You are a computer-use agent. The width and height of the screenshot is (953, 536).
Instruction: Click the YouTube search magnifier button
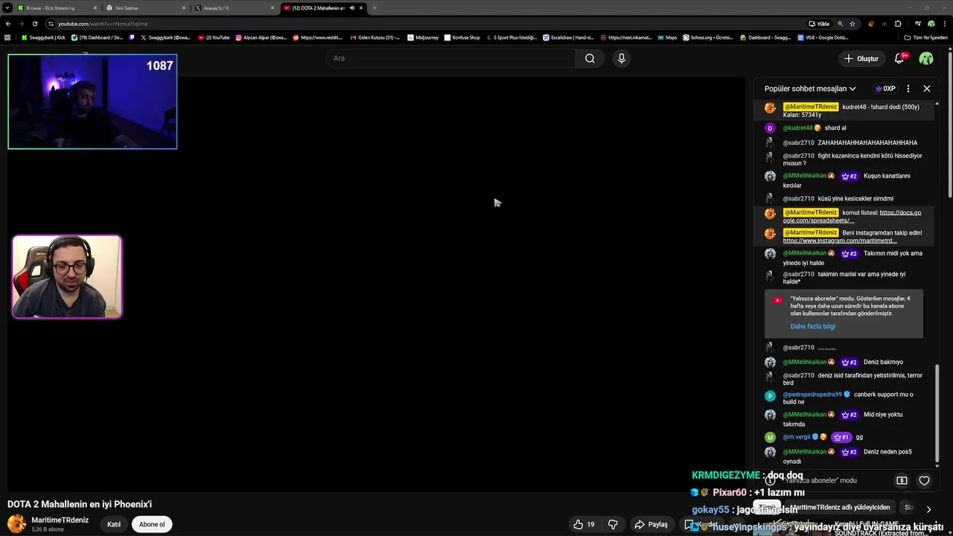point(590,58)
